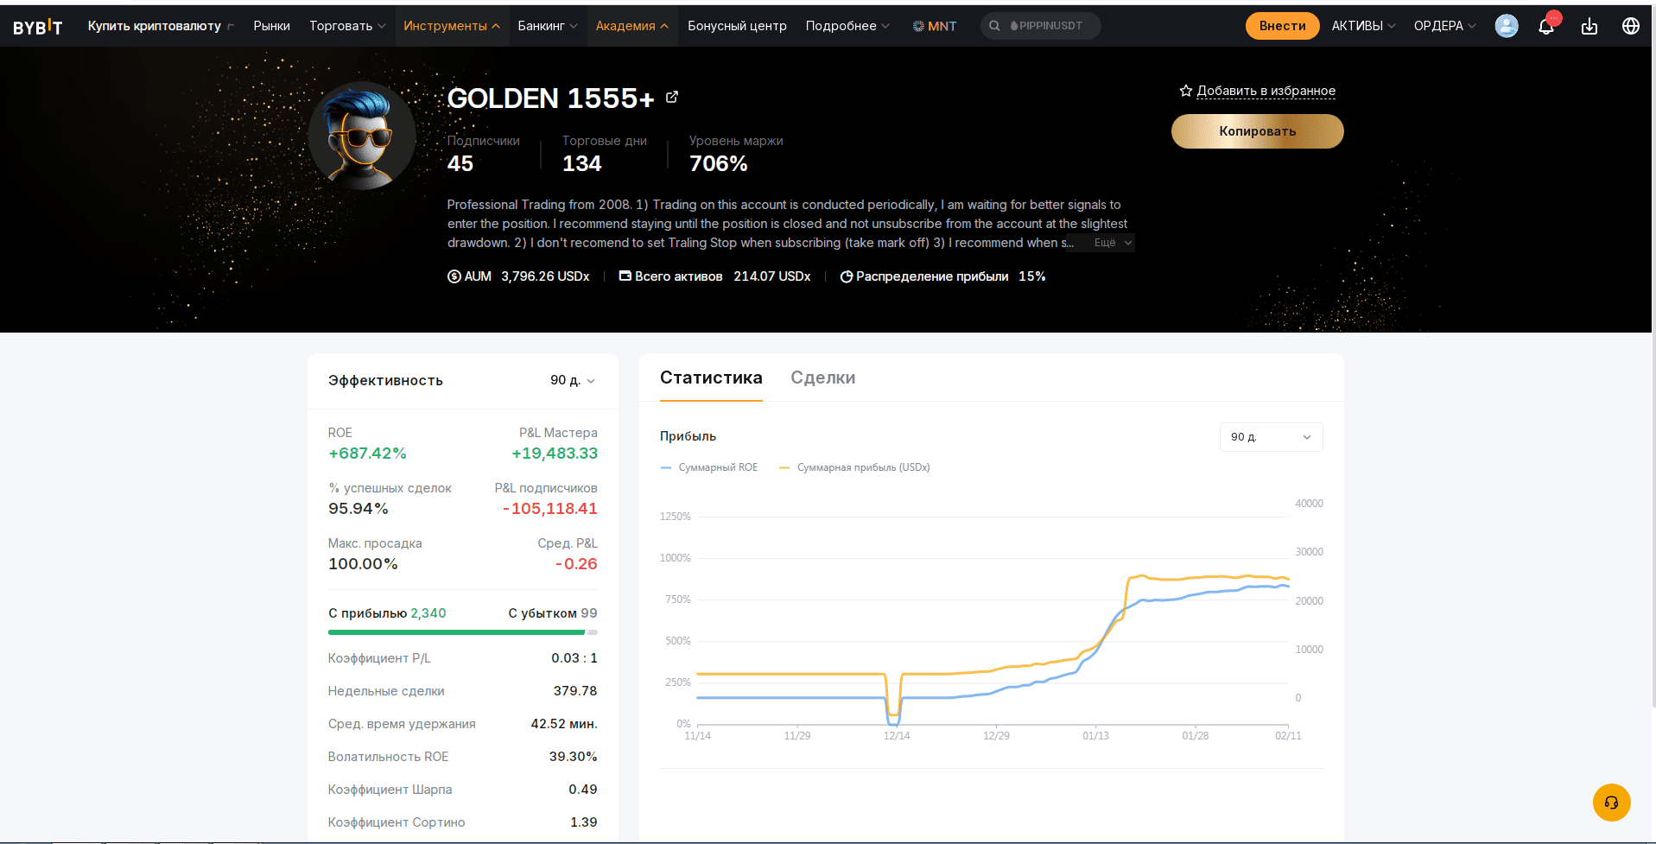The width and height of the screenshot is (1656, 844).
Task: Click the Внести deposit button
Action: 1282,26
